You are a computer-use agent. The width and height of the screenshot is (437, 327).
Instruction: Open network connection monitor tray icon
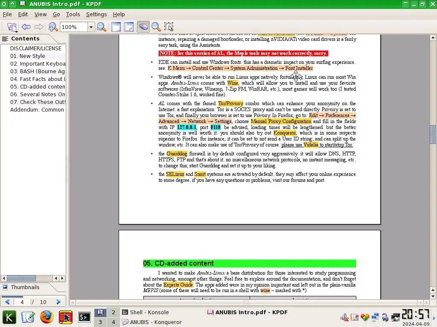(396, 317)
